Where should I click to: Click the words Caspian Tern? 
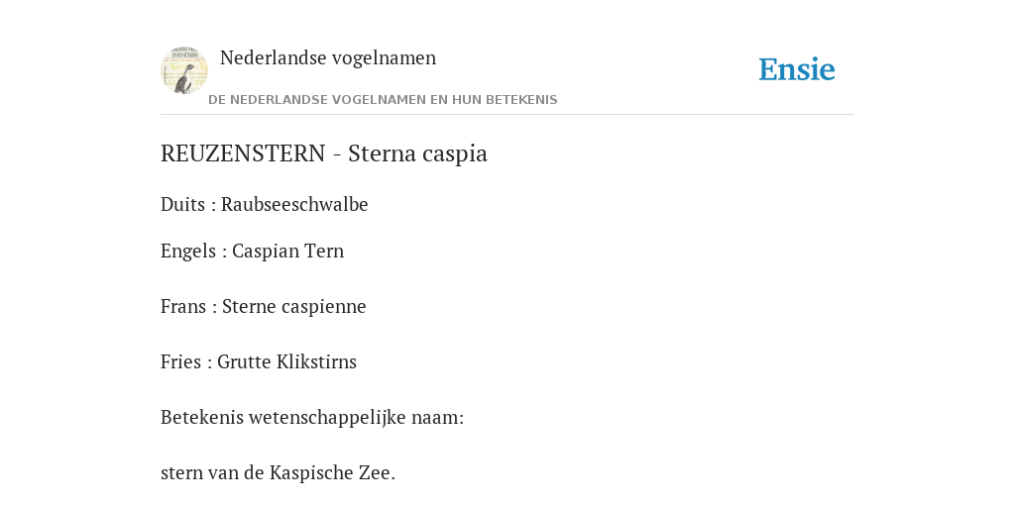[288, 251]
